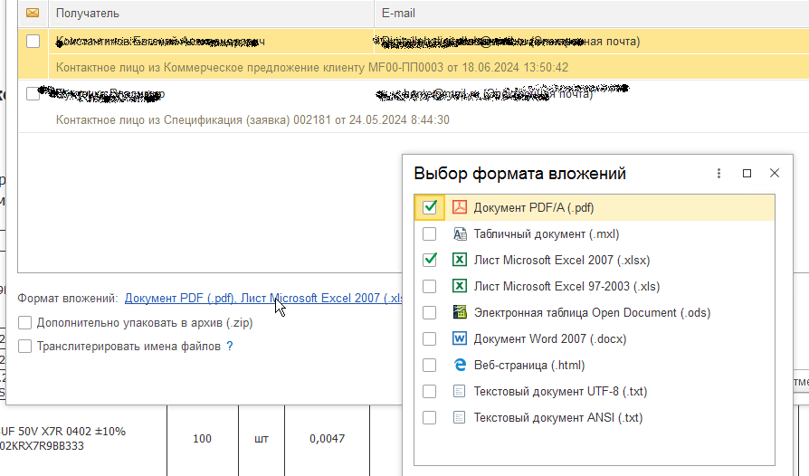Click the help question mark link
Viewport: 809px width, 476px height.
[x=230, y=346]
